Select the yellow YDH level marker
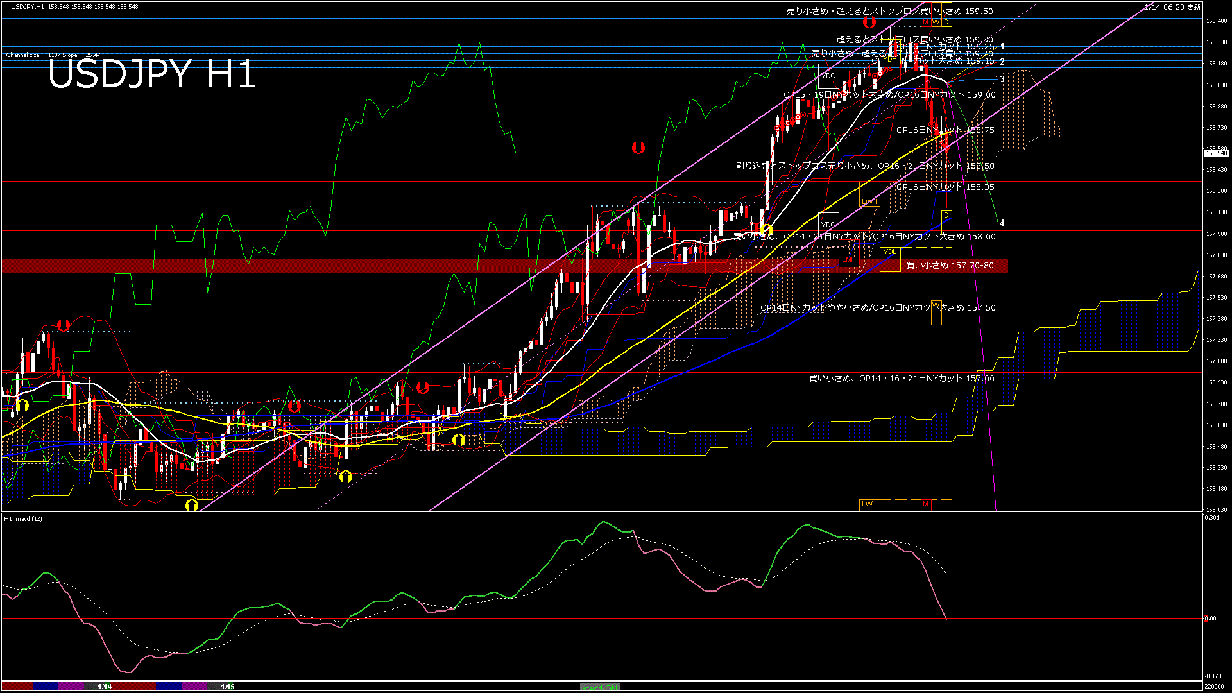Viewport: 1232px width, 693px height. point(890,60)
